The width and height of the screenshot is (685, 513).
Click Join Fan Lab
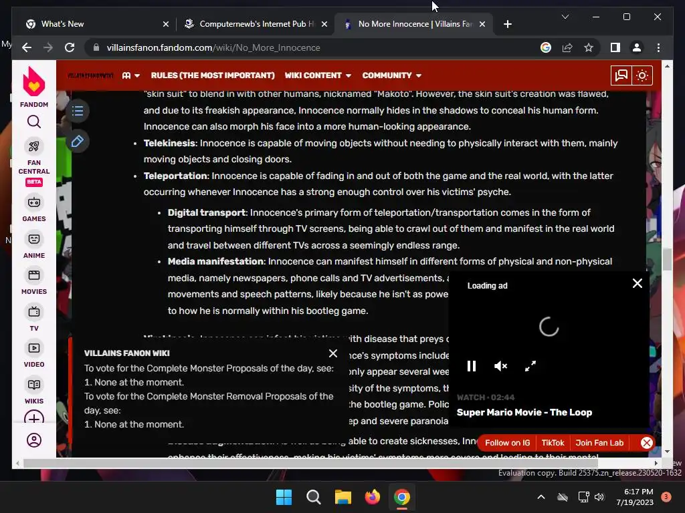599,443
